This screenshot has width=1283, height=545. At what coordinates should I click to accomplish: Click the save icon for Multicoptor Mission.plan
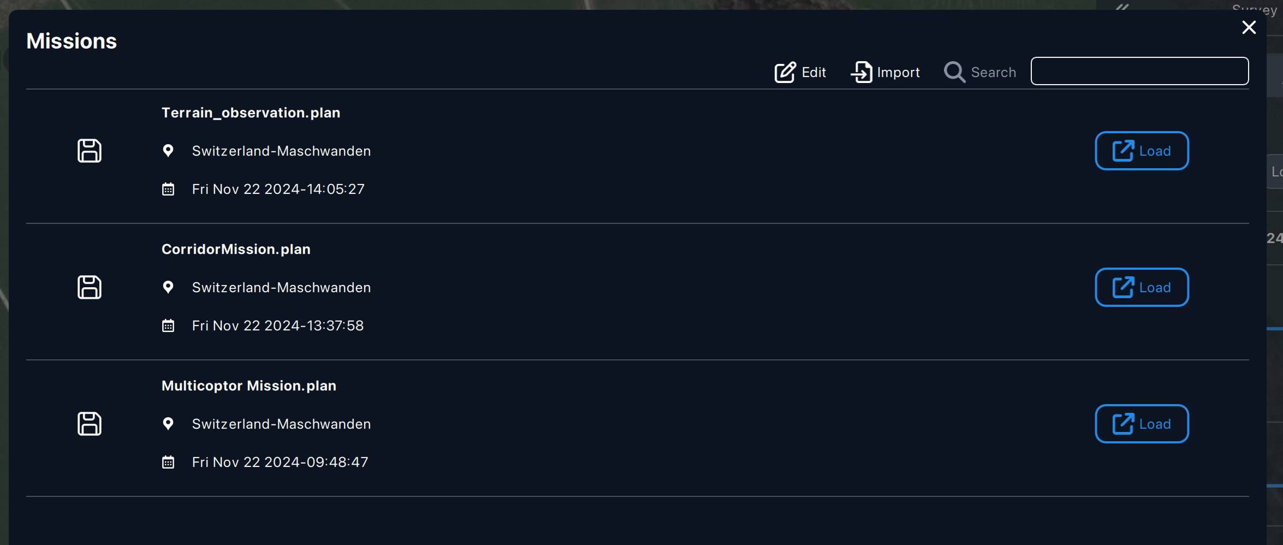90,424
